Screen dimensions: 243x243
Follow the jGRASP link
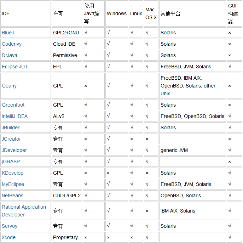click(11, 162)
